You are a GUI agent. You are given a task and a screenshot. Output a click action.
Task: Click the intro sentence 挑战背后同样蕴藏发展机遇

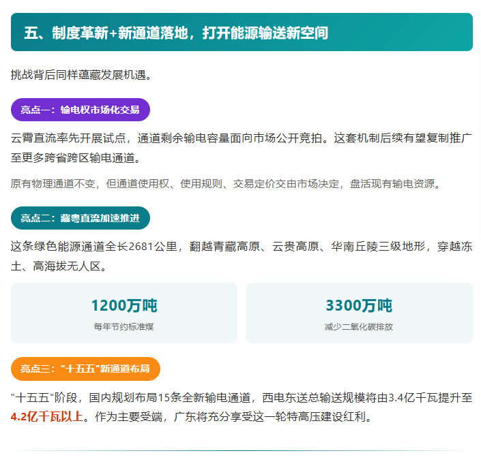point(82,75)
